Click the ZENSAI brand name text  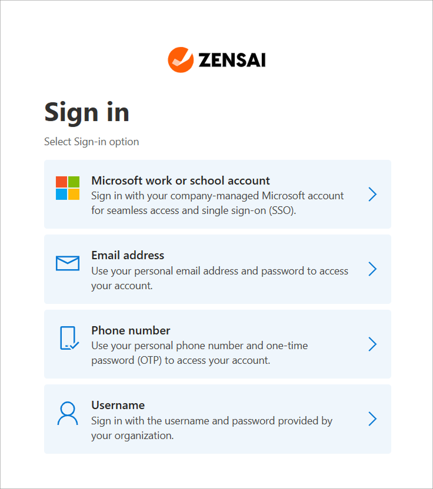tap(232, 61)
